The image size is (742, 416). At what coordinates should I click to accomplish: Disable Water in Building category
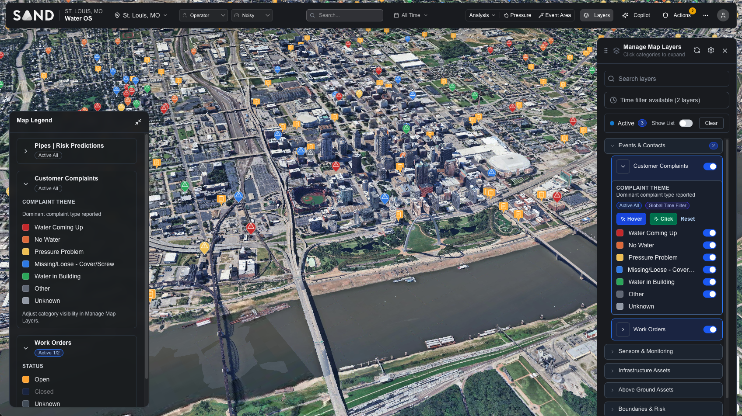(710, 282)
